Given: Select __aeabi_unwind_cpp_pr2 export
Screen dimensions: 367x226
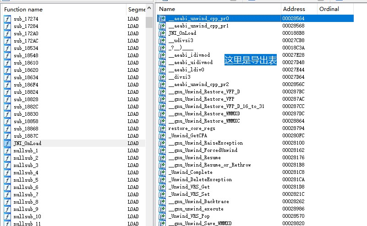Looking at the screenshot, I should tap(255, 84).
